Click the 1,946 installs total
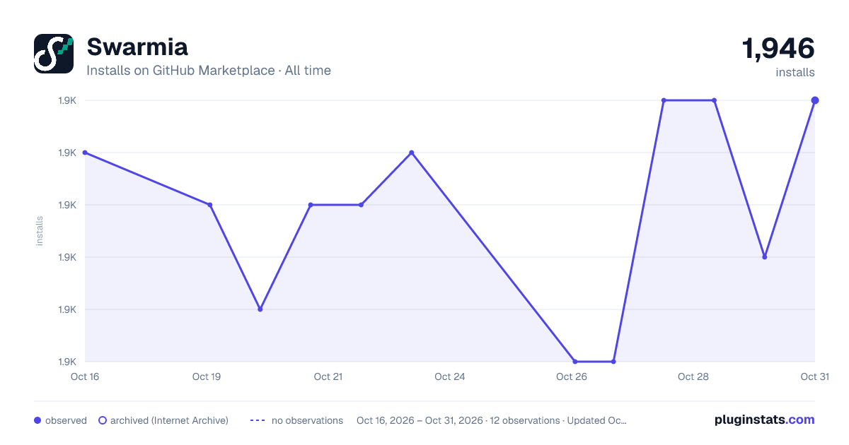The image size is (849, 445). point(778,49)
